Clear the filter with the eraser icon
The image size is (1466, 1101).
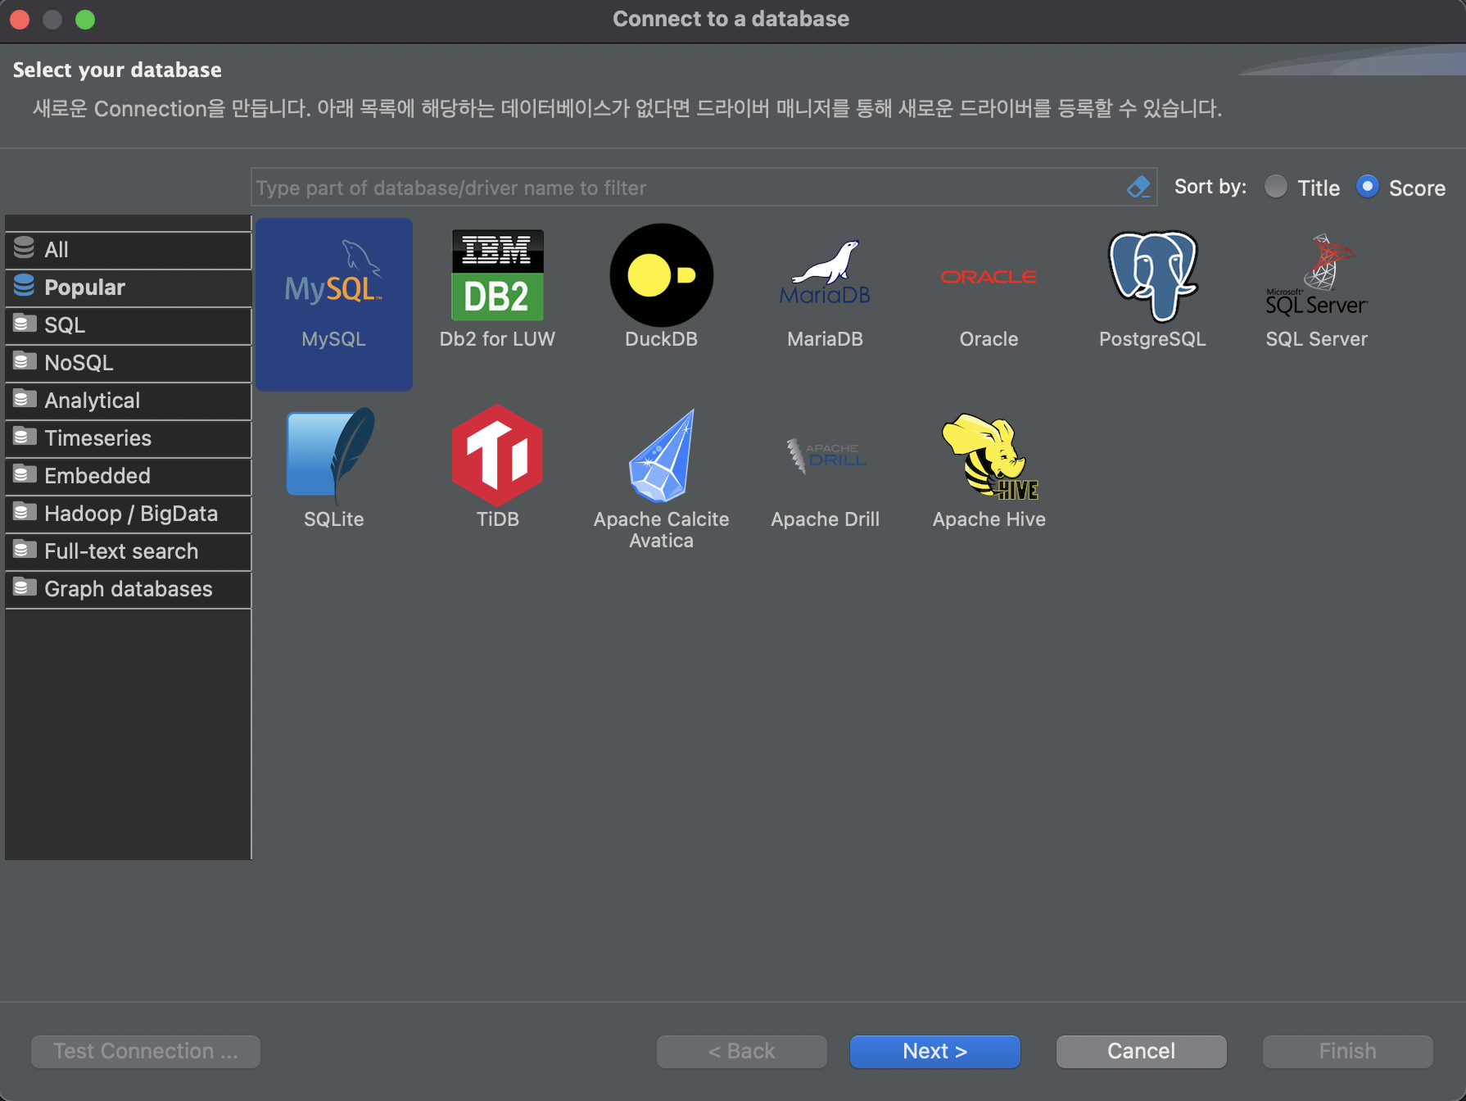tap(1138, 188)
